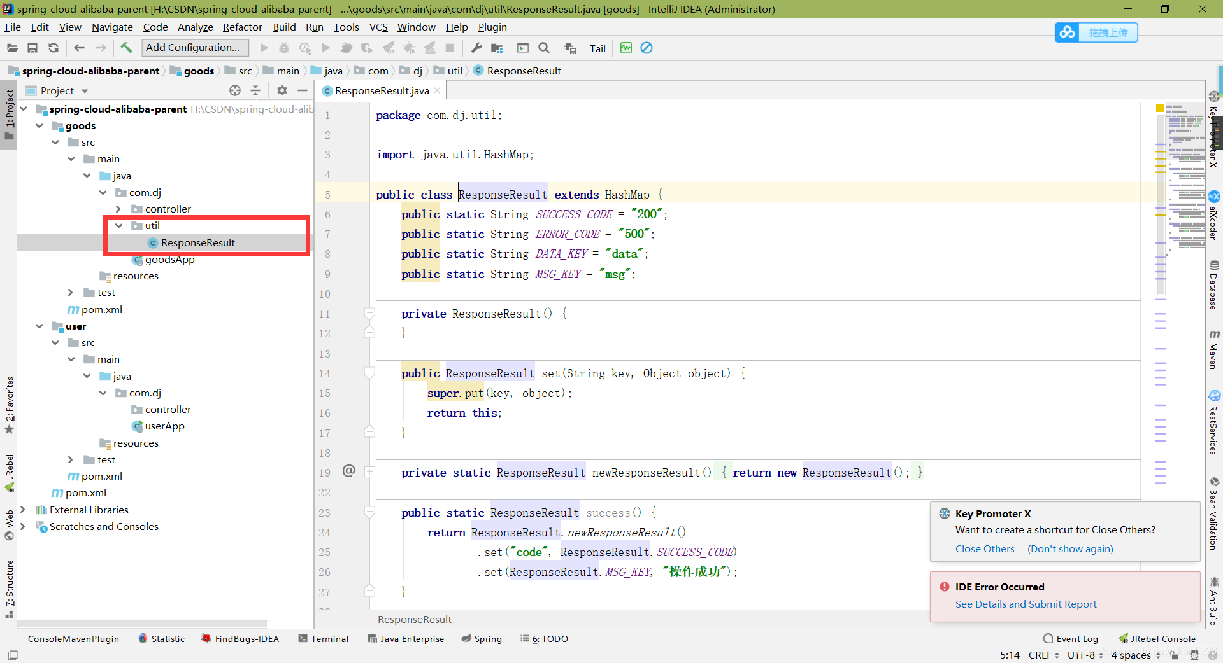Click the Run Anything terminal toolbar icon
Image resolution: width=1223 pixels, height=663 pixels.
pyautogui.click(x=523, y=48)
